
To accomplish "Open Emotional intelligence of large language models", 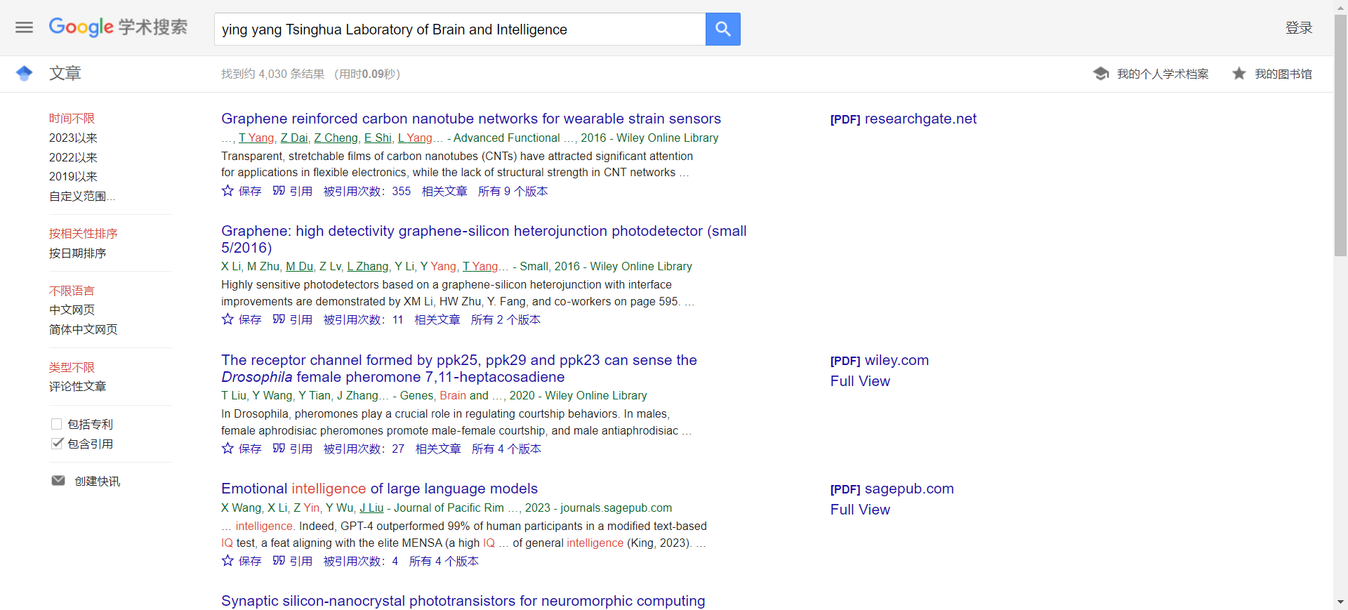I will point(380,489).
